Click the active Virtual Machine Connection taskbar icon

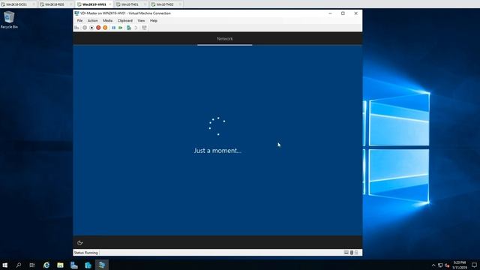pos(102,265)
